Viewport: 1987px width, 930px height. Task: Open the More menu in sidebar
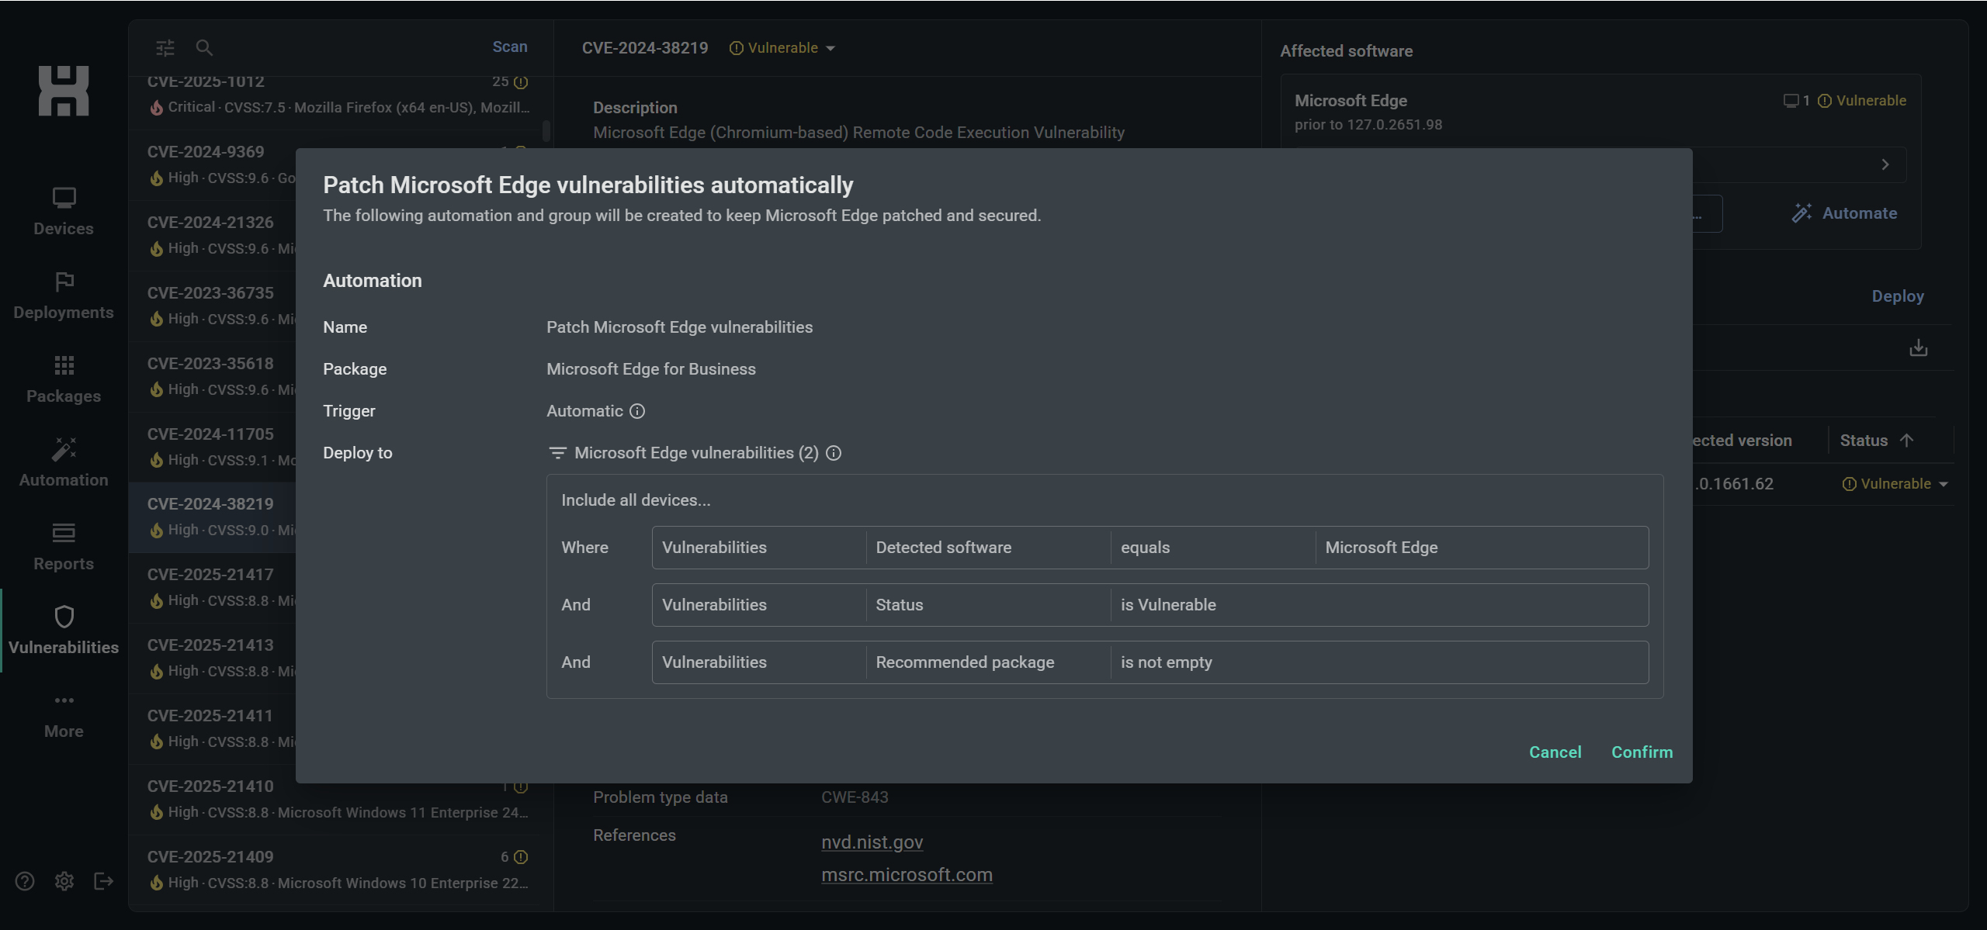(x=64, y=714)
